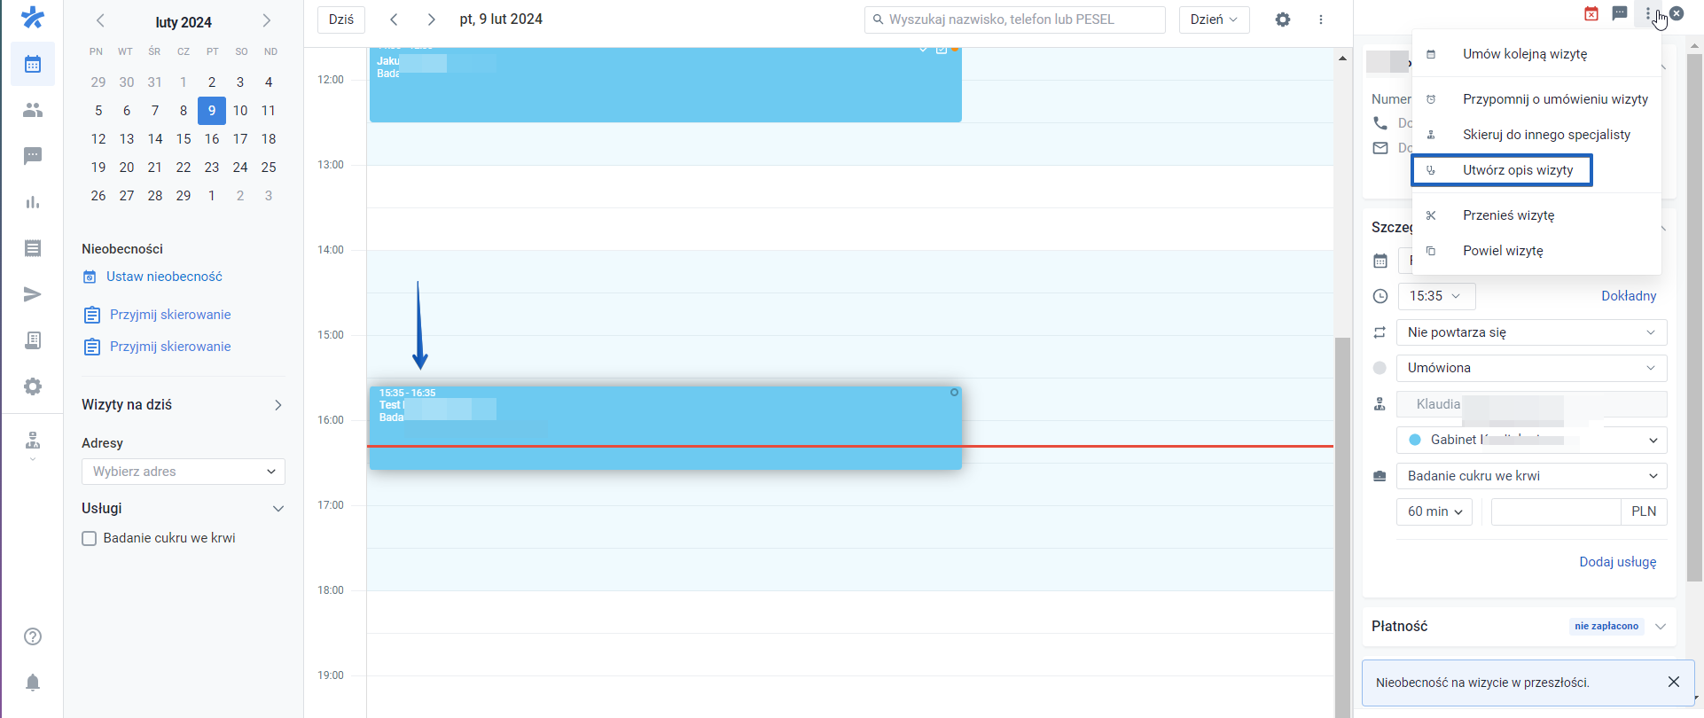Open Badanie cukru we krwi service dropdown
This screenshot has width=1704, height=718.
click(1532, 476)
